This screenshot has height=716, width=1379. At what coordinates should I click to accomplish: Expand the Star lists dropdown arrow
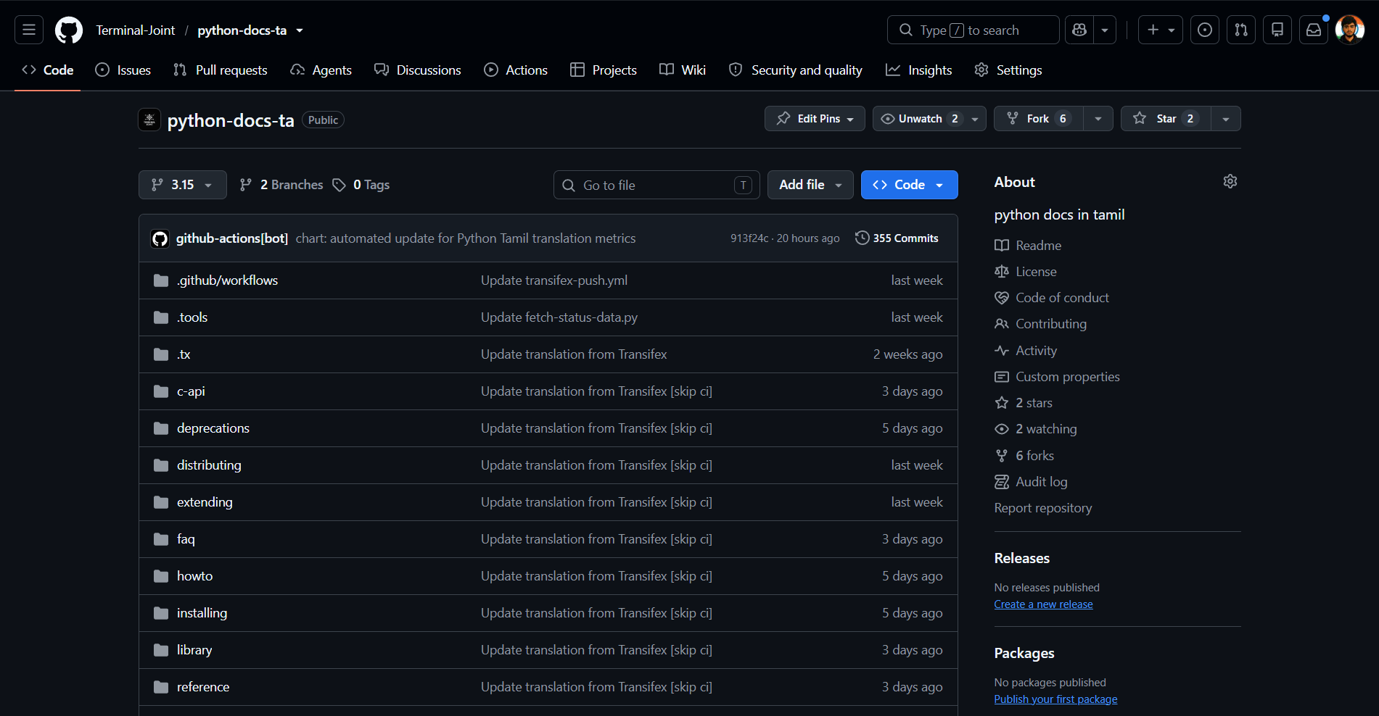point(1226,119)
